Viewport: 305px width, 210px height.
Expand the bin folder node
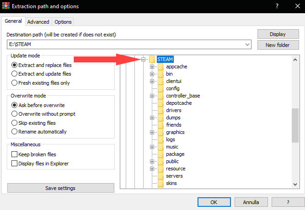[x=152, y=74]
